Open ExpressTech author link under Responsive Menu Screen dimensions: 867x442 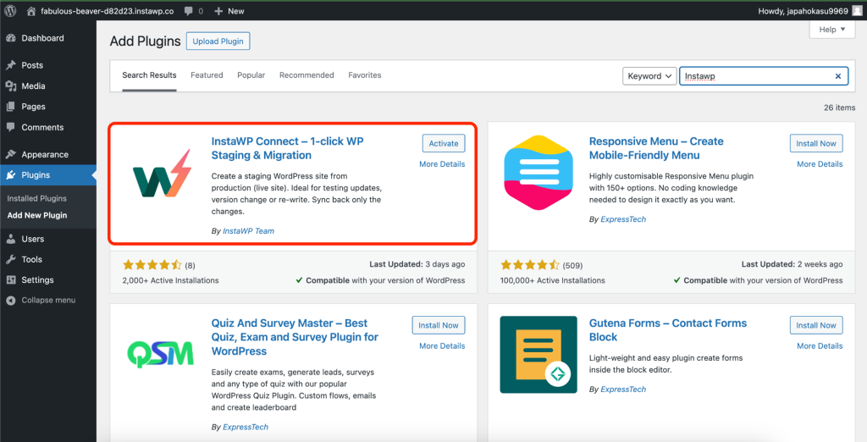click(x=623, y=219)
